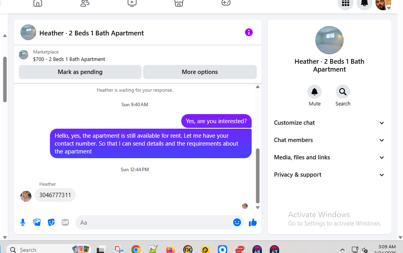Open the Gaming icon in top navigation

pos(226,3)
